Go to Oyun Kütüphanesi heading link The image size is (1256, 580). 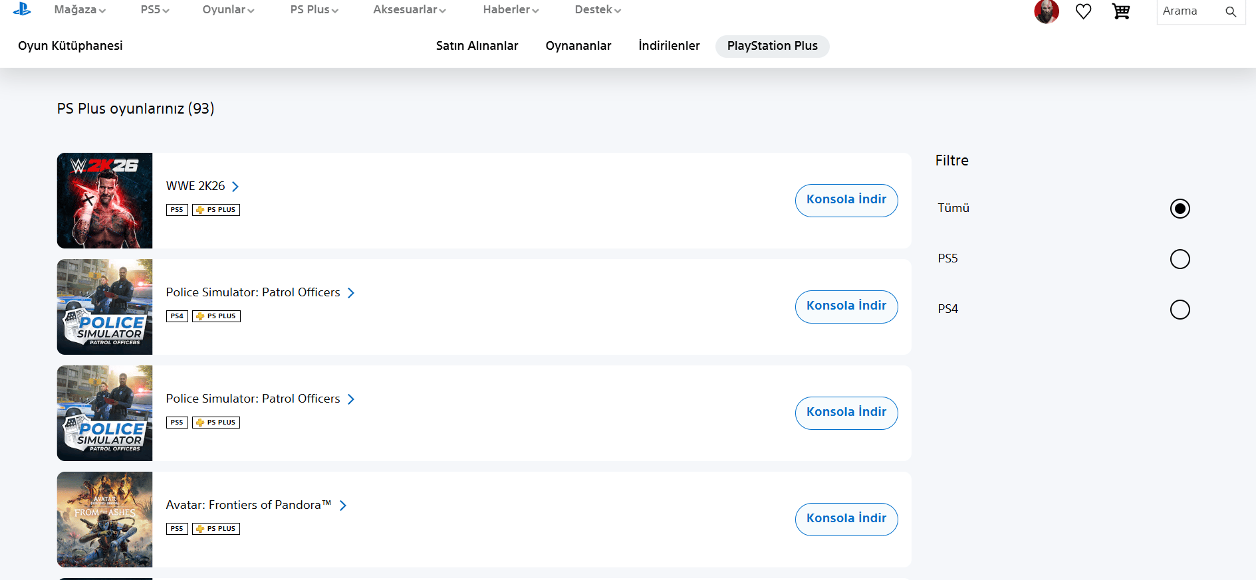click(x=70, y=46)
